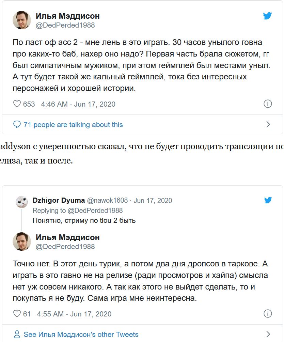Viewport: 284px width, 342px height.
Task: Expand the 71 people talking chevron
Action: click(268, 124)
